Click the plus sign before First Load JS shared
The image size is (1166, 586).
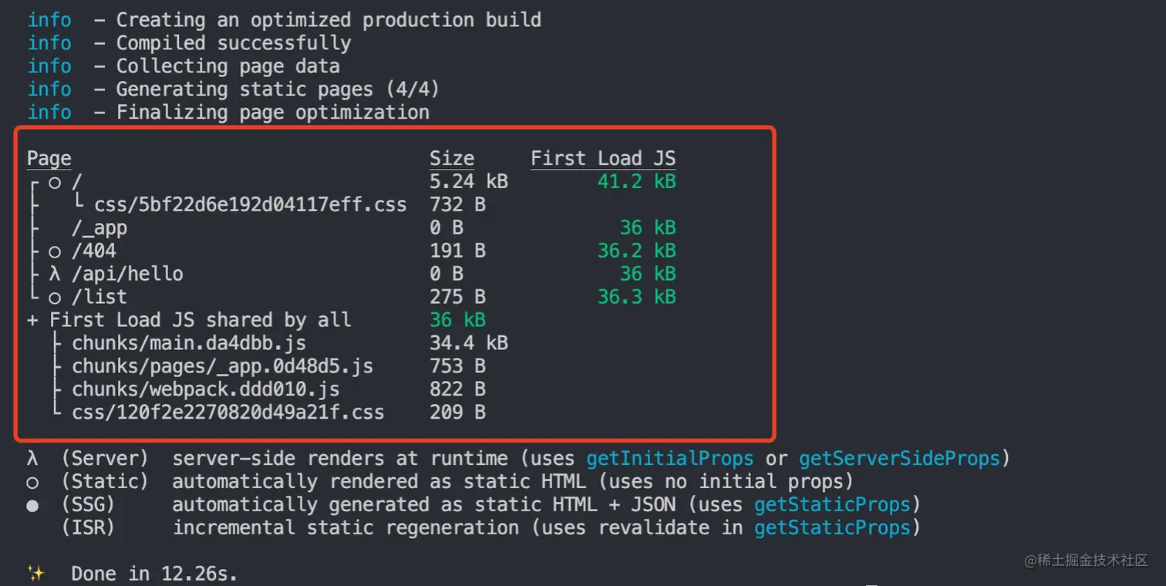[x=32, y=320]
